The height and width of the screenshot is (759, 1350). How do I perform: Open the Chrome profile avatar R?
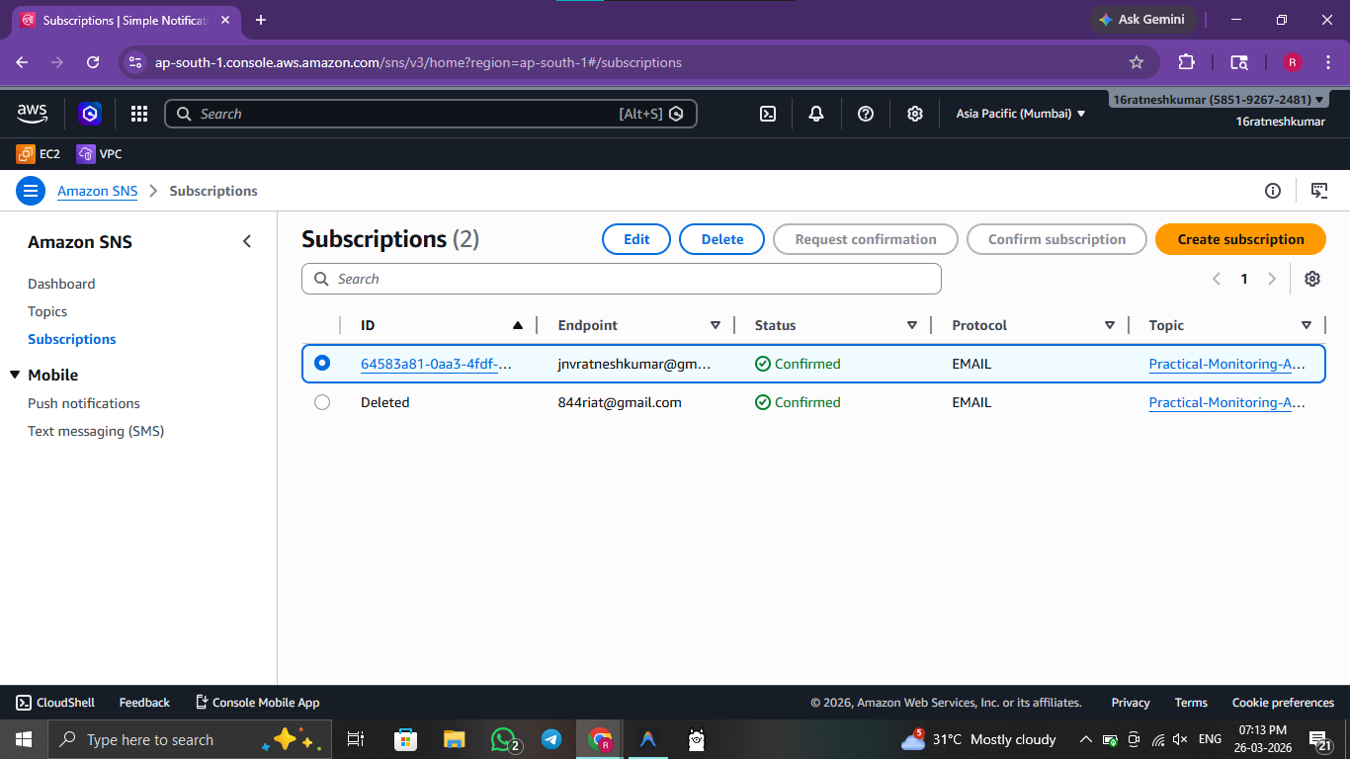coord(1293,62)
